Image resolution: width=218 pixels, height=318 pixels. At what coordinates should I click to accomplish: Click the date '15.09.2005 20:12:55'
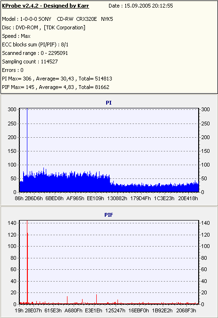149,6
